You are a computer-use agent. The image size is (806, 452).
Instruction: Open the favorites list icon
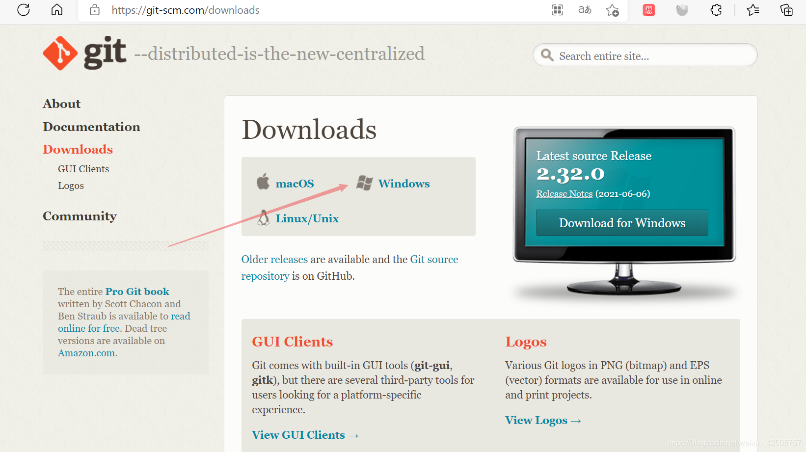coord(753,10)
